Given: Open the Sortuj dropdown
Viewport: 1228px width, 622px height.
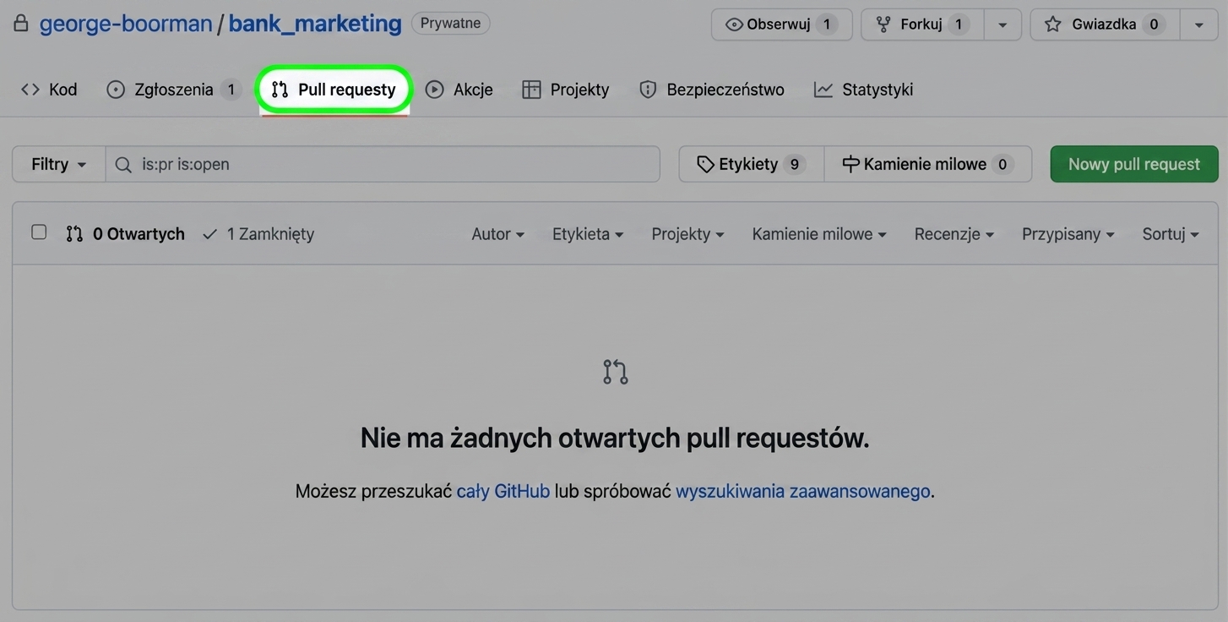Looking at the screenshot, I should pos(1171,234).
